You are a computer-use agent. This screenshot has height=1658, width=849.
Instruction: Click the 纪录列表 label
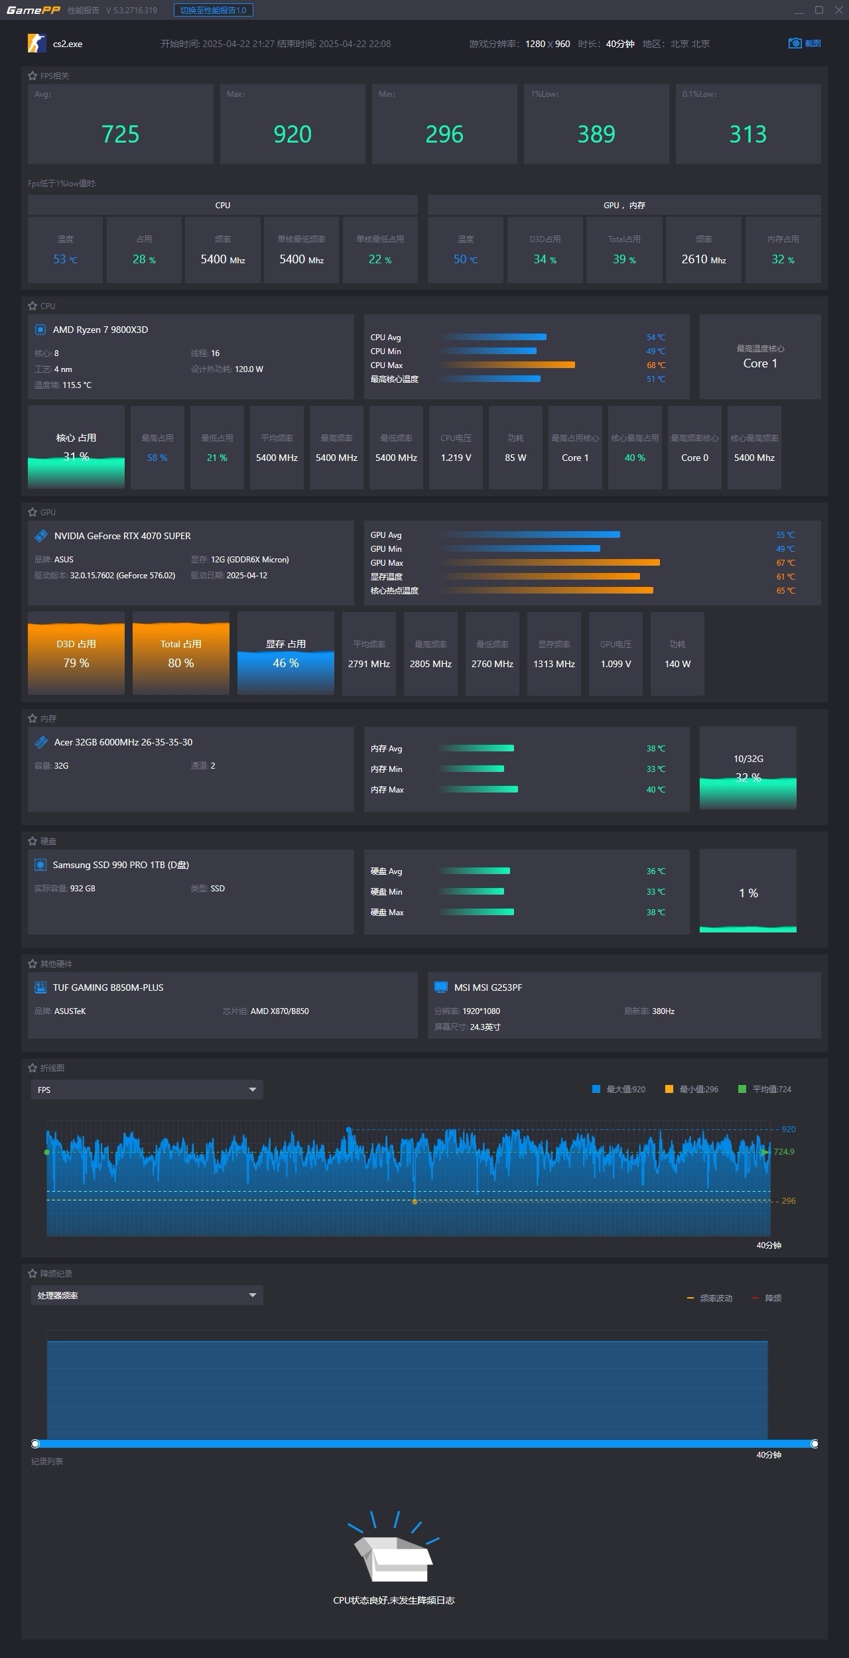47,1462
